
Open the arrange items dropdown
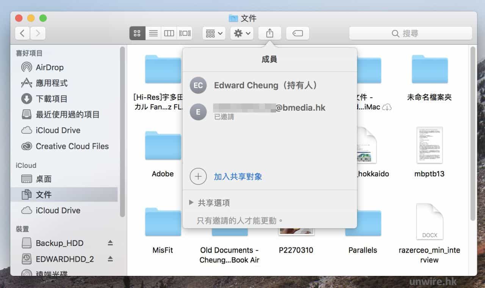214,33
